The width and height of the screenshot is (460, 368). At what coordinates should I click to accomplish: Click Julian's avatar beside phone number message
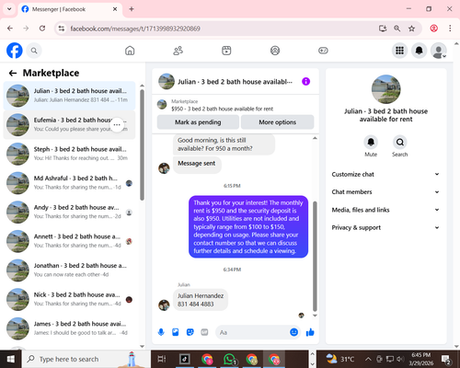coord(164,305)
